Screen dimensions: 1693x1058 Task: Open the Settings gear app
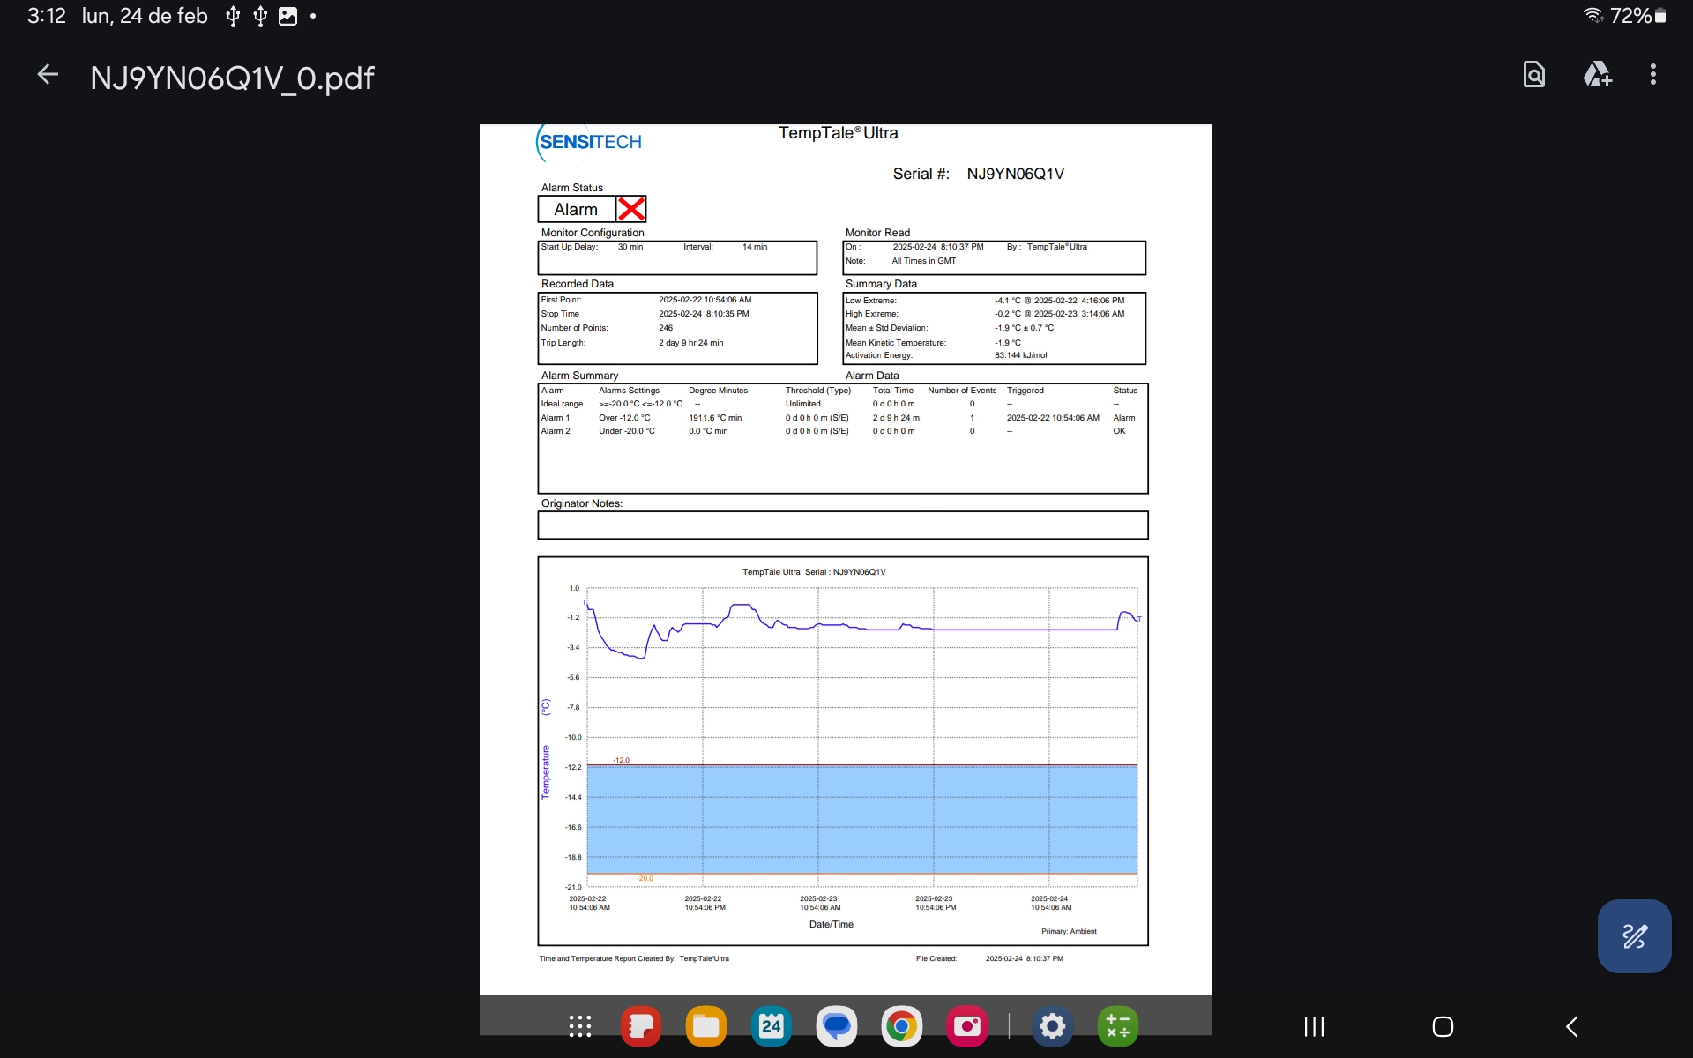(1053, 1026)
